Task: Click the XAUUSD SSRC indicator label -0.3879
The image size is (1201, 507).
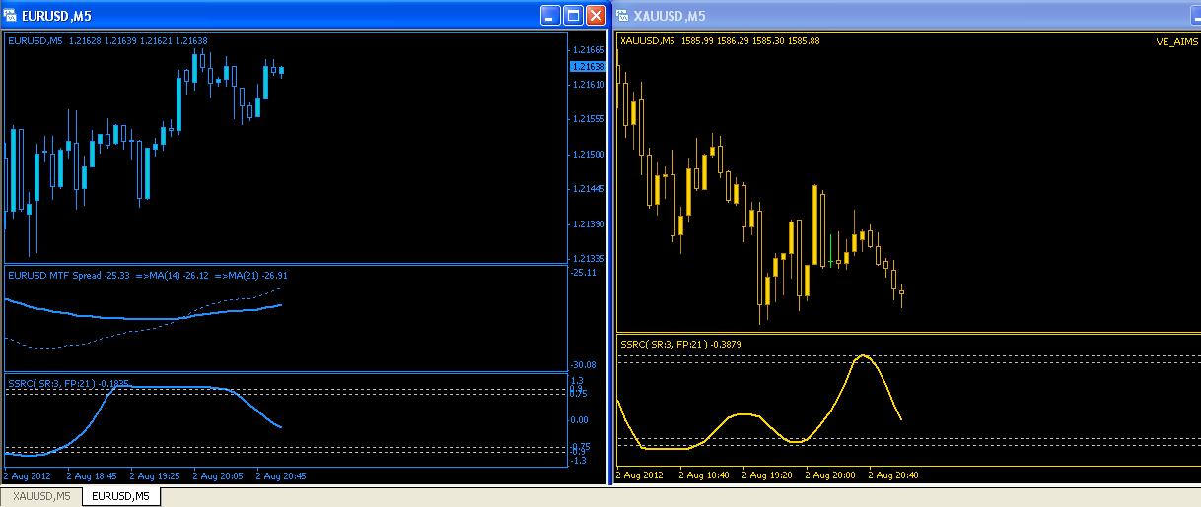Action: click(x=680, y=344)
